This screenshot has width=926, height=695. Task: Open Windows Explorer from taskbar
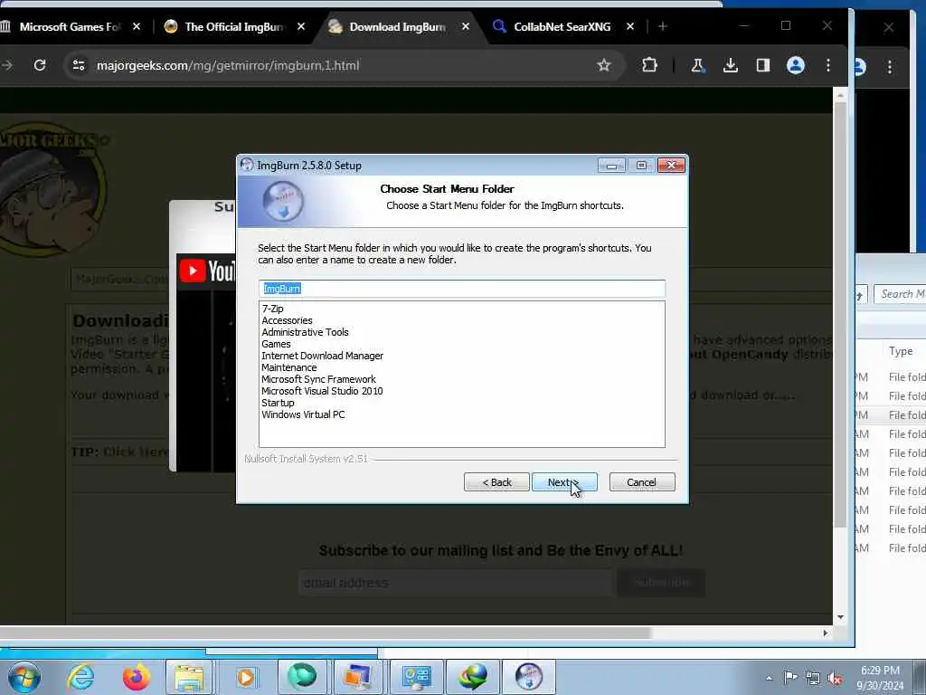click(189, 677)
